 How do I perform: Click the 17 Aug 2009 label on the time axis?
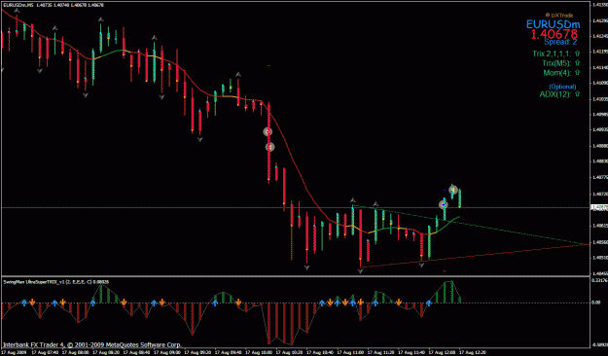point(15,352)
